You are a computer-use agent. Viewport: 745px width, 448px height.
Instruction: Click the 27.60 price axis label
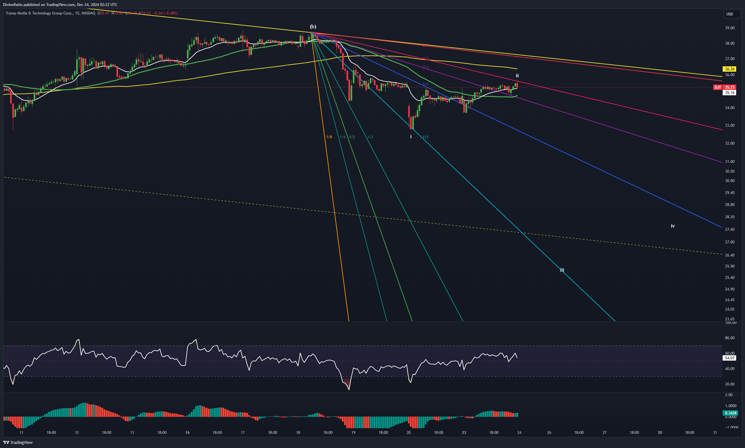(730, 230)
